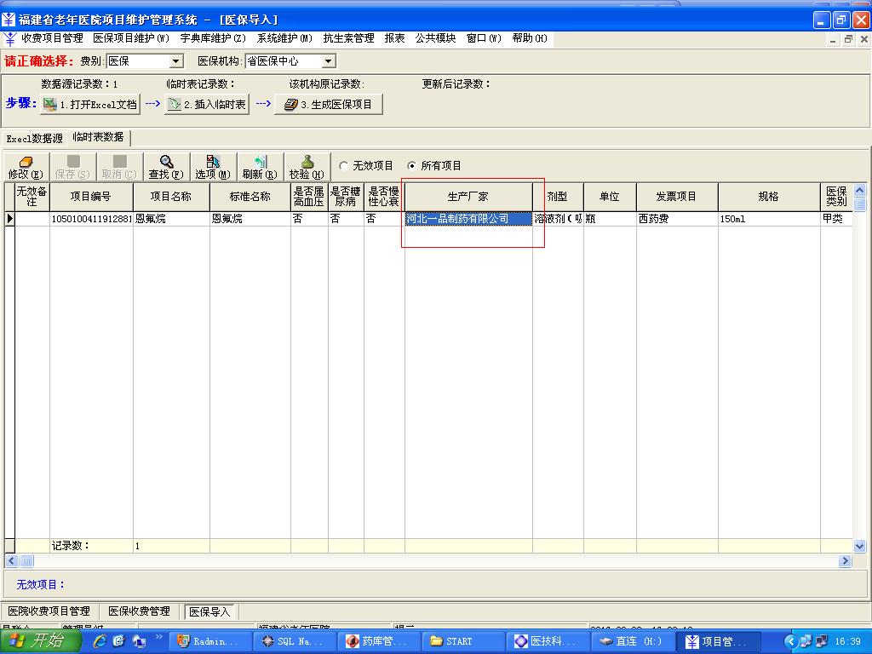Switch to the SQL Na... taskbar window

tap(293, 641)
